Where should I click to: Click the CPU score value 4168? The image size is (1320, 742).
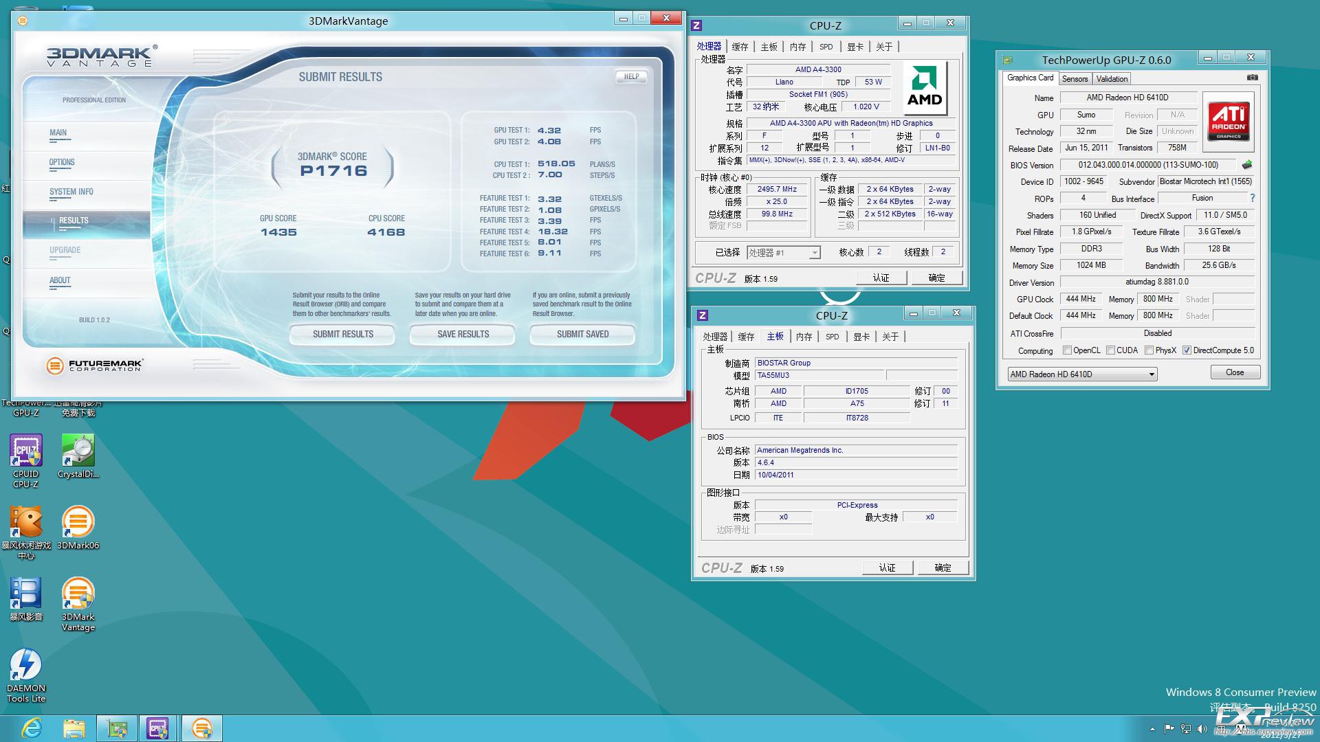(x=386, y=232)
